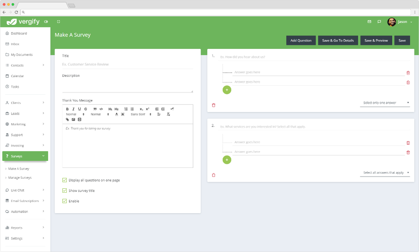Toggle right-to-left text direction
This screenshot has width=419, height=252.
[x=172, y=109]
